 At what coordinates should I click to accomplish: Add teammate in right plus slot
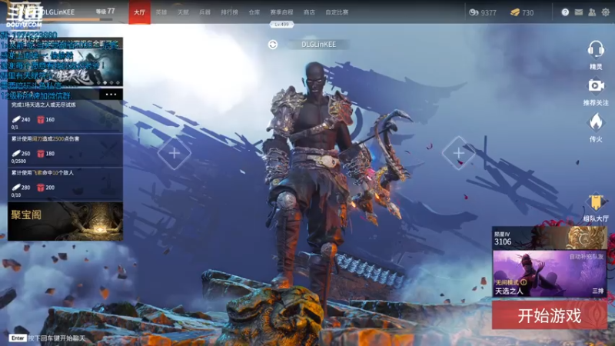point(458,153)
